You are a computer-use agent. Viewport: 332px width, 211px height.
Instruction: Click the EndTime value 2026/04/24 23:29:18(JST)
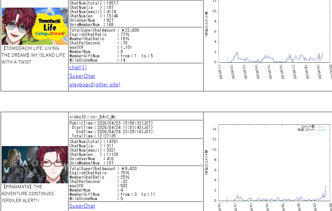[125, 132]
